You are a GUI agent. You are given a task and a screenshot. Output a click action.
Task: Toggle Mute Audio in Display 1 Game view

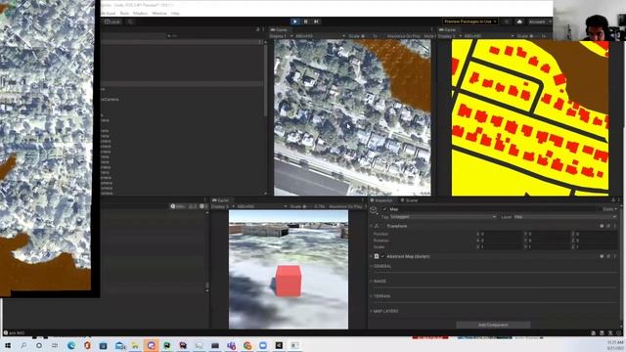429,36
